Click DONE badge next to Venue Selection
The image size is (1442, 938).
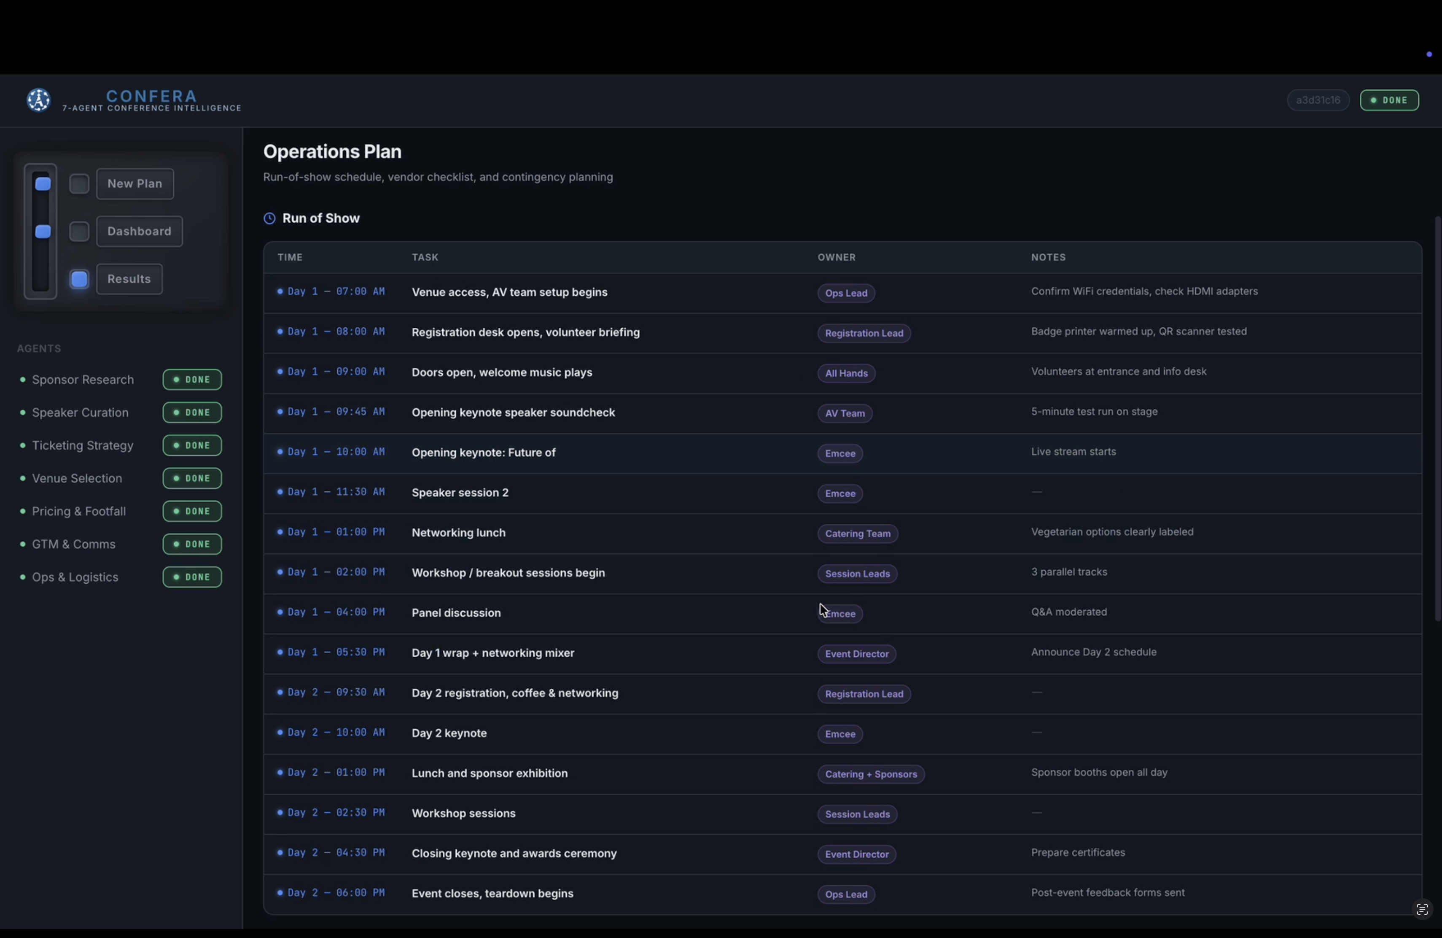coord(193,479)
